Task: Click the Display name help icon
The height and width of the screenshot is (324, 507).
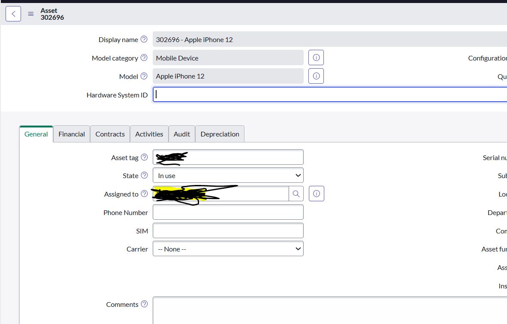Action: (x=144, y=39)
